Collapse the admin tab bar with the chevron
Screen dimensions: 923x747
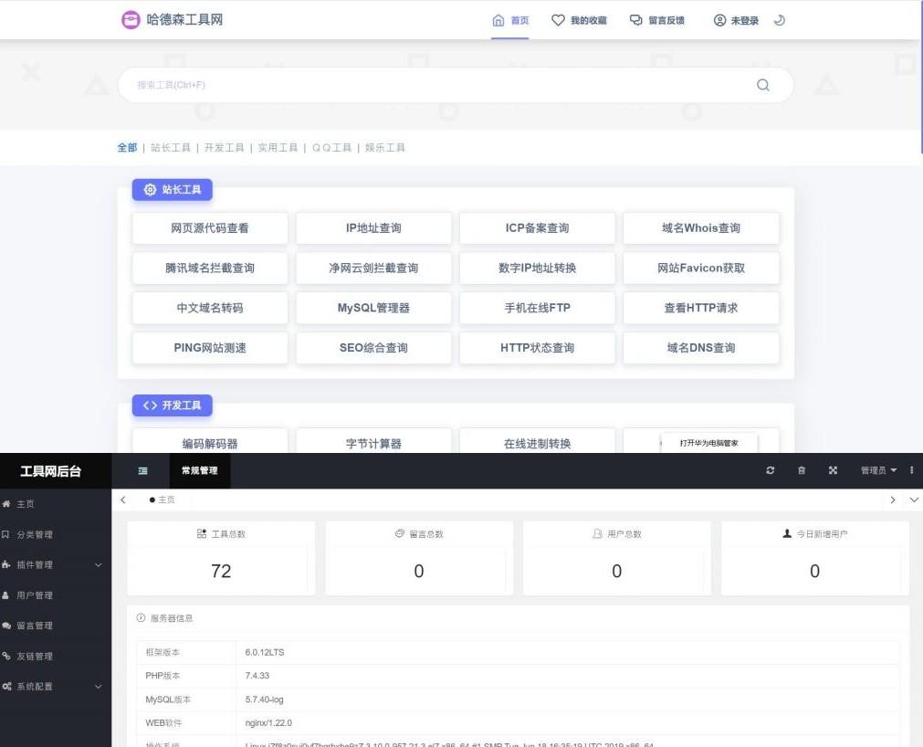(914, 500)
